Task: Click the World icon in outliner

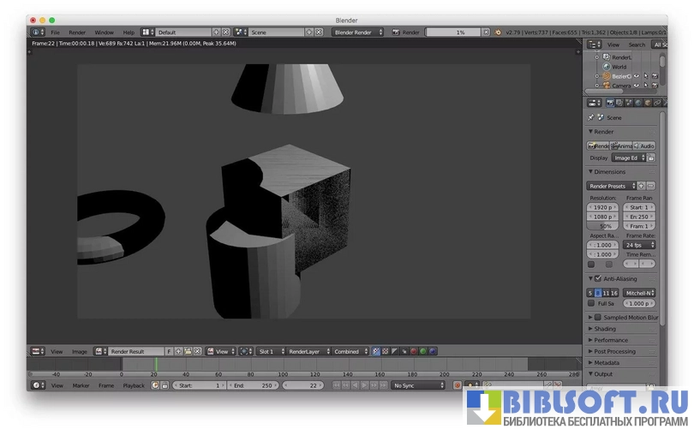Action: pyautogui.click(x=607, y=66)
